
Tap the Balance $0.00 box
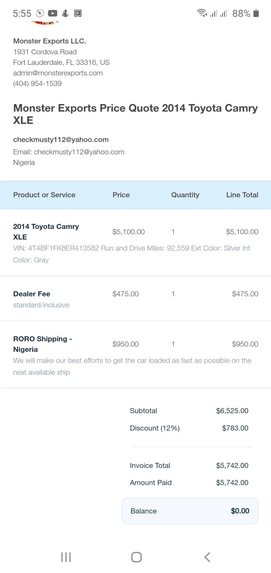190,511
